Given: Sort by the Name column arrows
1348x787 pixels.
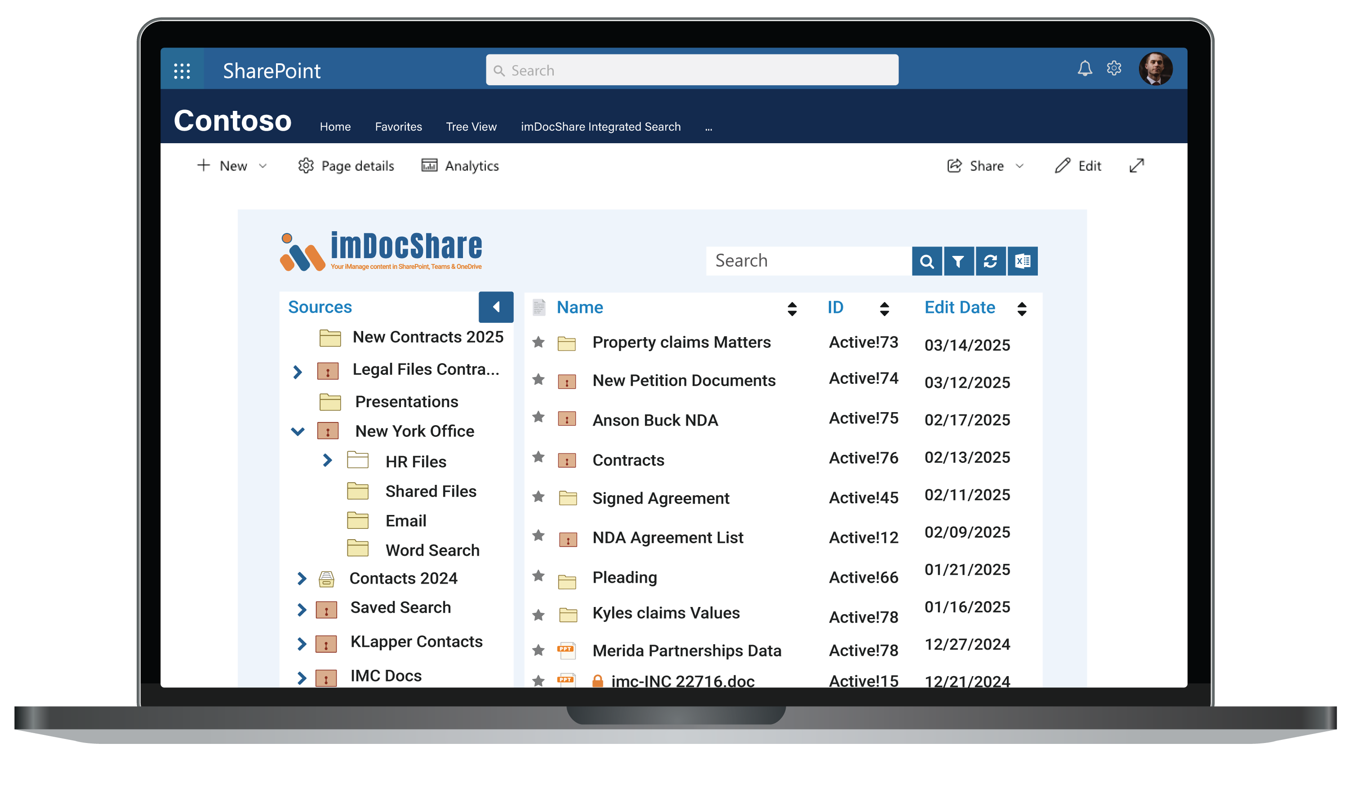Looking at the screenshot, I should 792,309.
